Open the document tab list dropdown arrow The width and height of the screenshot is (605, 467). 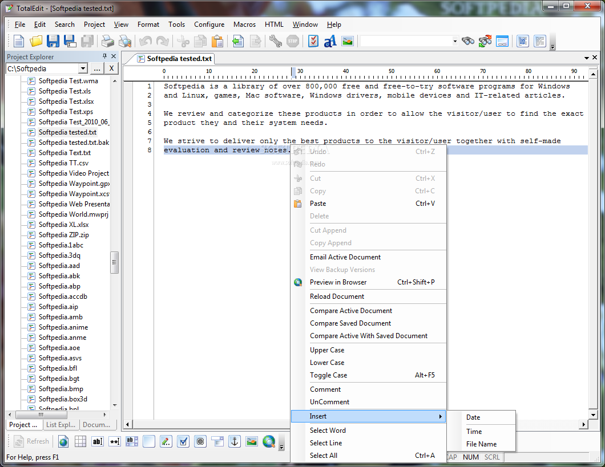(x=587, y=58)
